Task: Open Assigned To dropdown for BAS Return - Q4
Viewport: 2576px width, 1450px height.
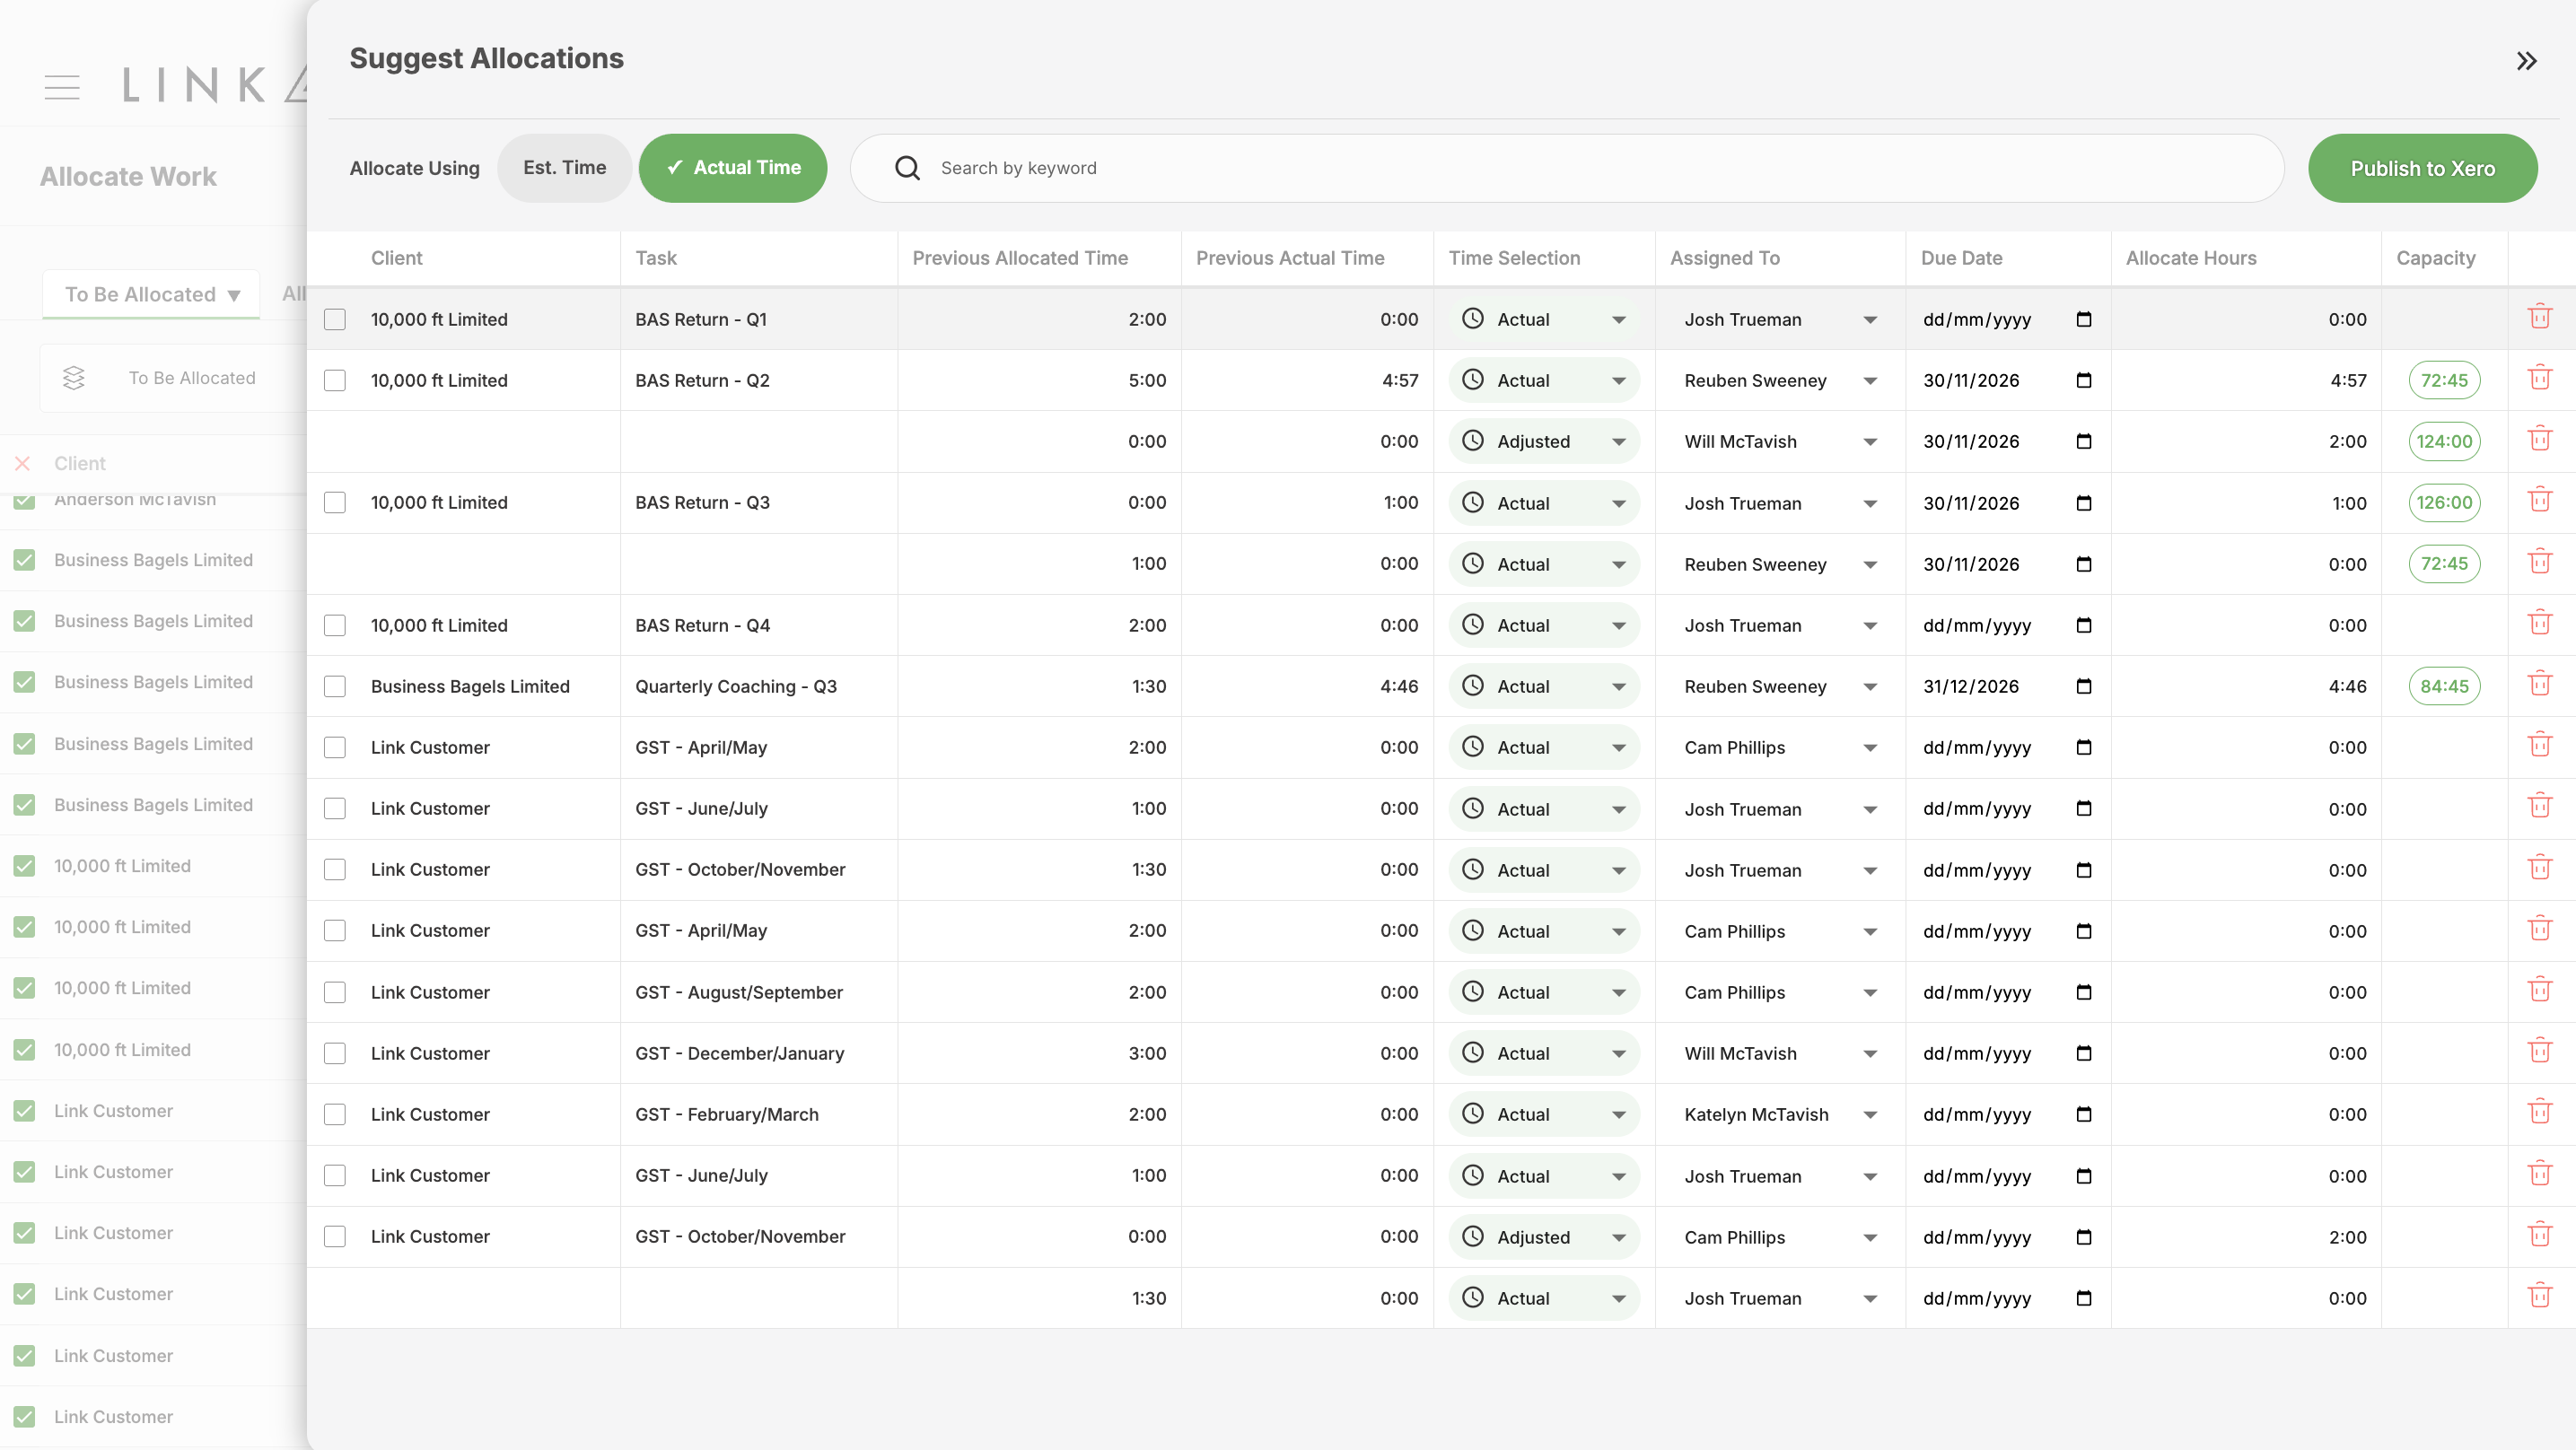Action: tap(1780, 625)
